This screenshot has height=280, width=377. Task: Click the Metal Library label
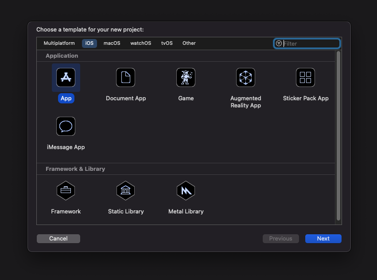186,211
